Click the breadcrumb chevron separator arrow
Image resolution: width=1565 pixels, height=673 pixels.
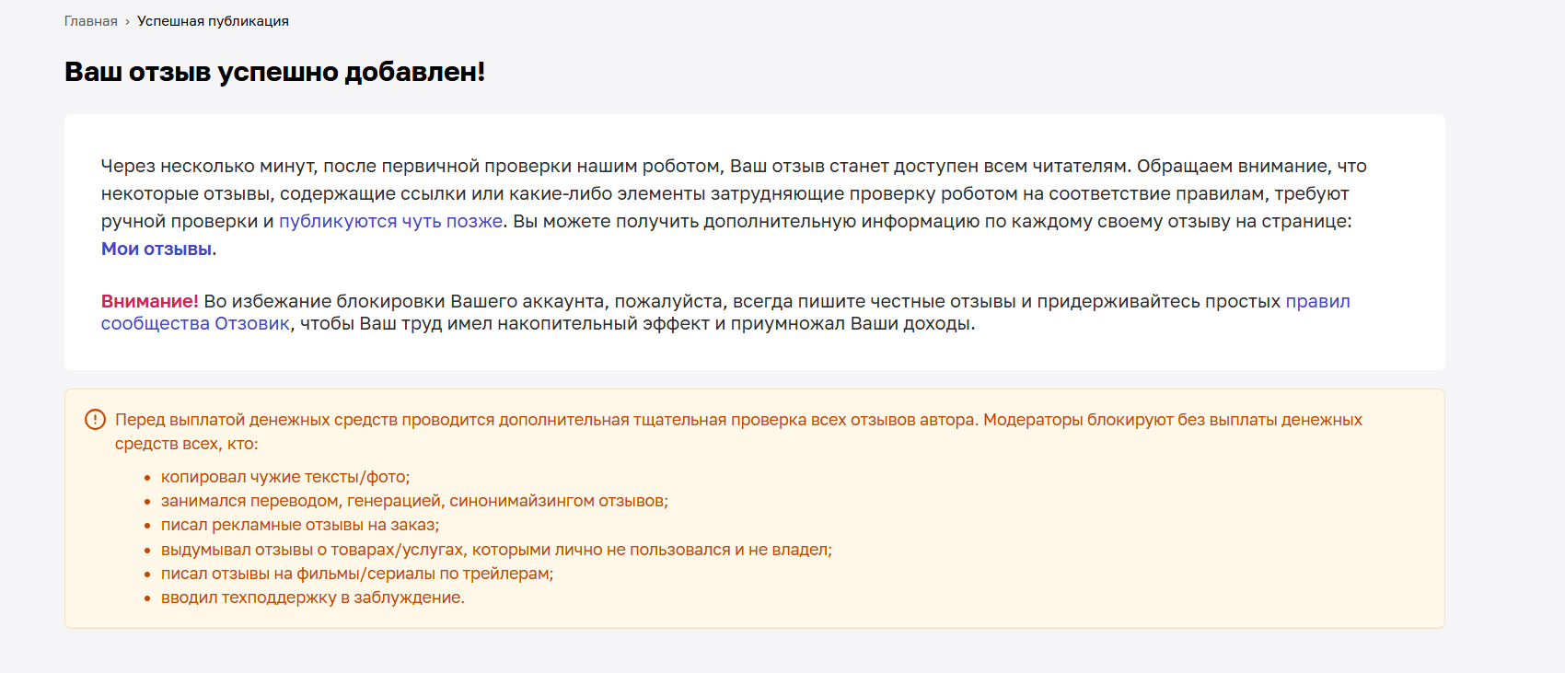point(127,22)
